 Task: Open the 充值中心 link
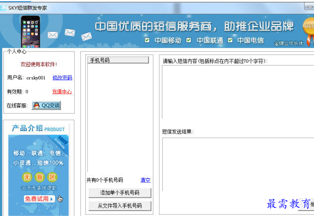pos(62,92)
